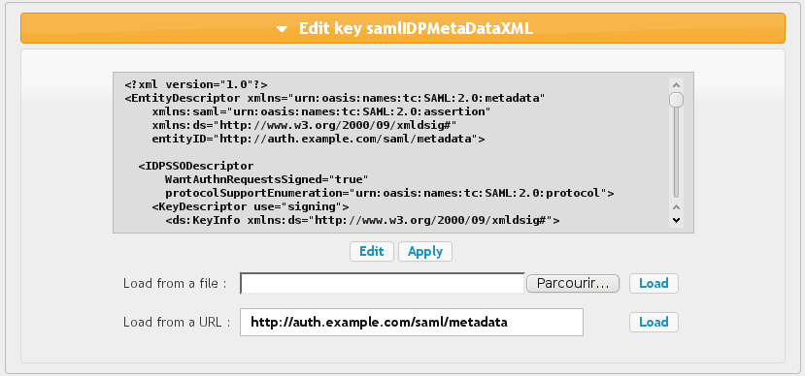The image size is (805, 376).
Task: Click Load next to the Parcourir button
Action: click(x=654, y=283)
